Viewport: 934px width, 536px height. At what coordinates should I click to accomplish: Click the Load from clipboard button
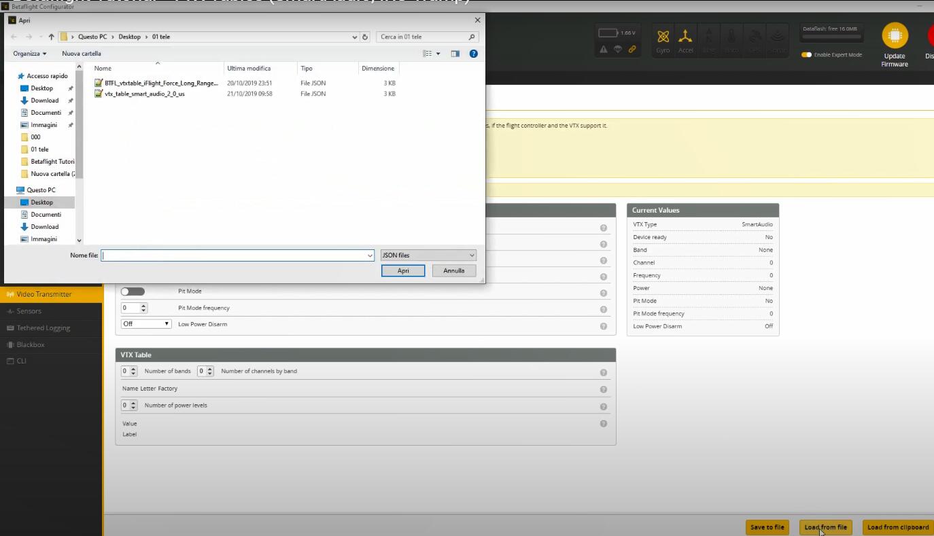pos(897,527)
